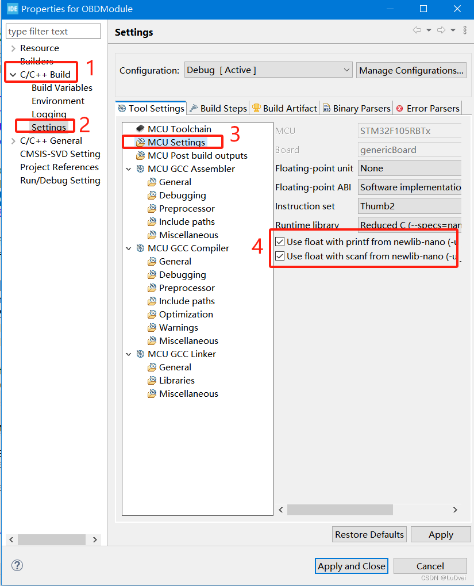Click the MCU GCC Compiler tool icon
474x586 pixels.
pos(140,248)
